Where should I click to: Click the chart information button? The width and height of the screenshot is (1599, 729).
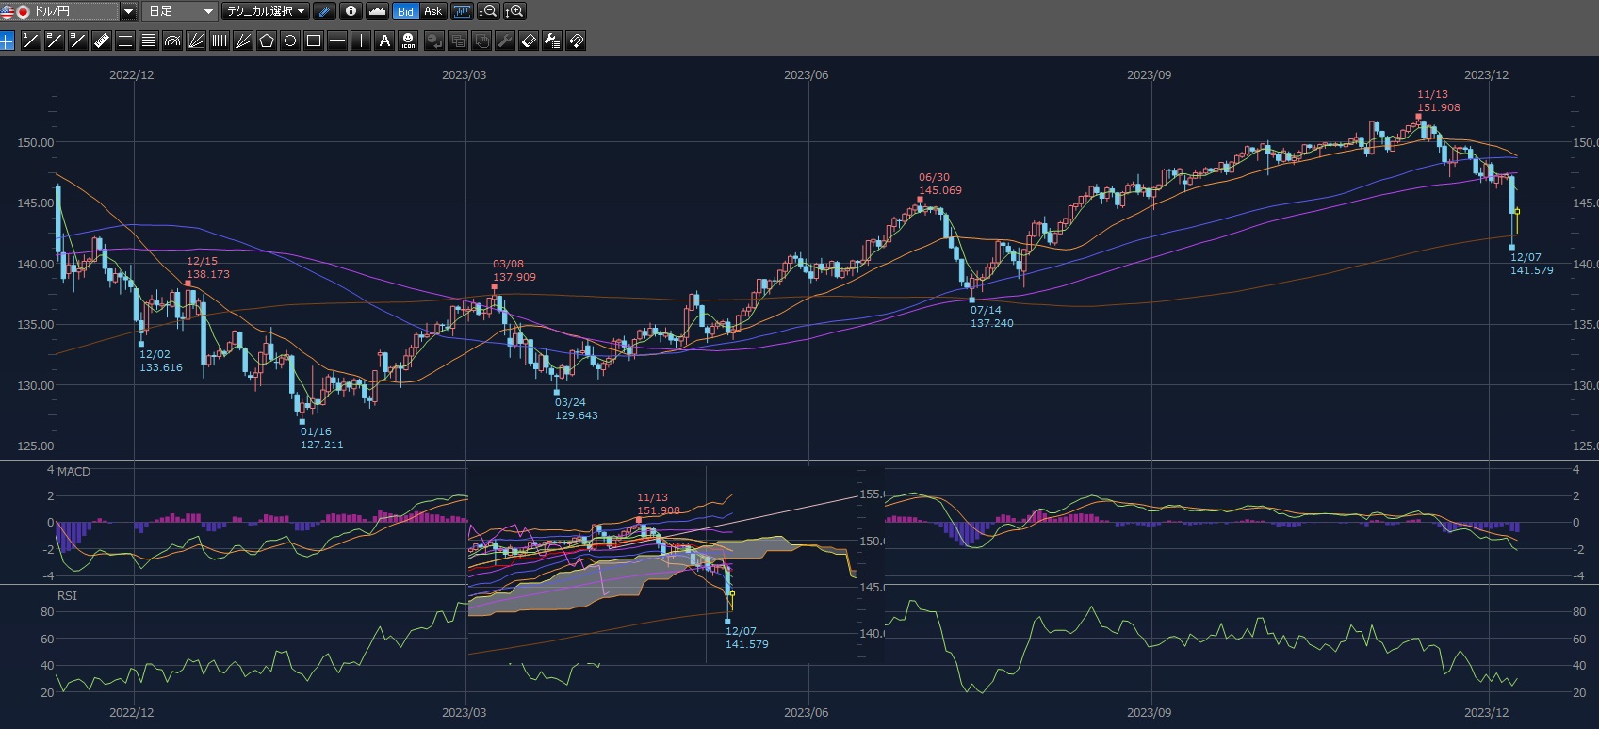tap(351, 11)
